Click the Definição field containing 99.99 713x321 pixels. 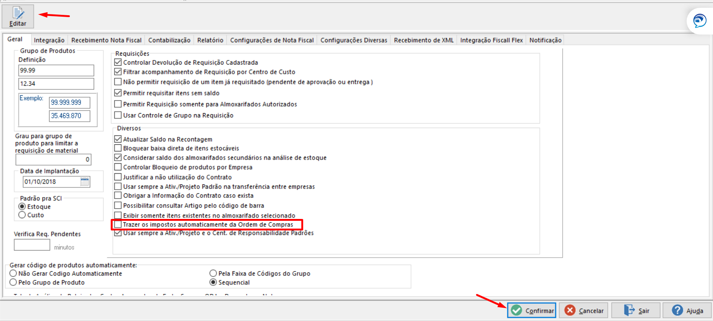point(56,71)
